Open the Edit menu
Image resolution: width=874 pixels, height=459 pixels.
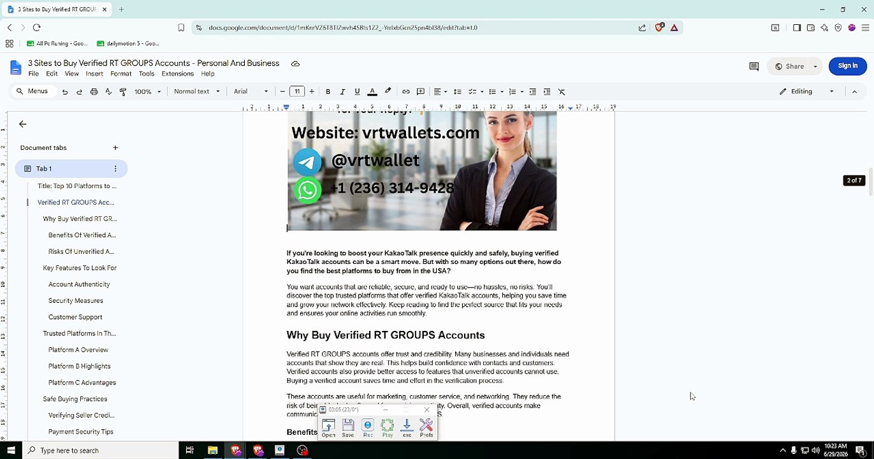[52, 74]
